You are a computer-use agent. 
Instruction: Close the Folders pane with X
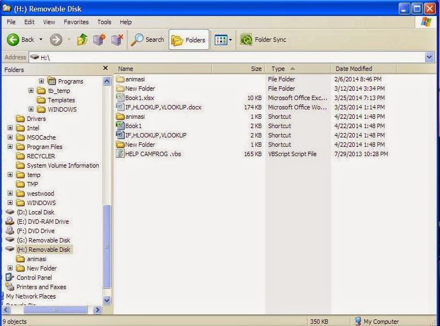tap(105, 68)
